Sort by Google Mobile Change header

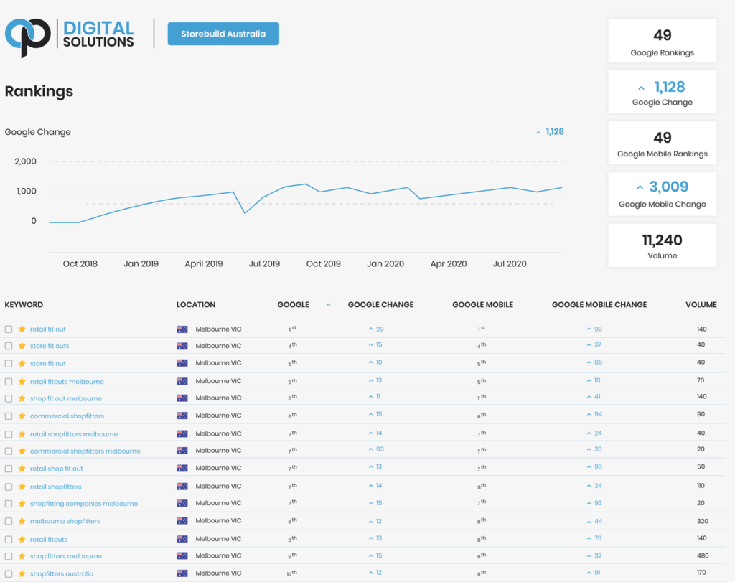[x=599, y=305]
